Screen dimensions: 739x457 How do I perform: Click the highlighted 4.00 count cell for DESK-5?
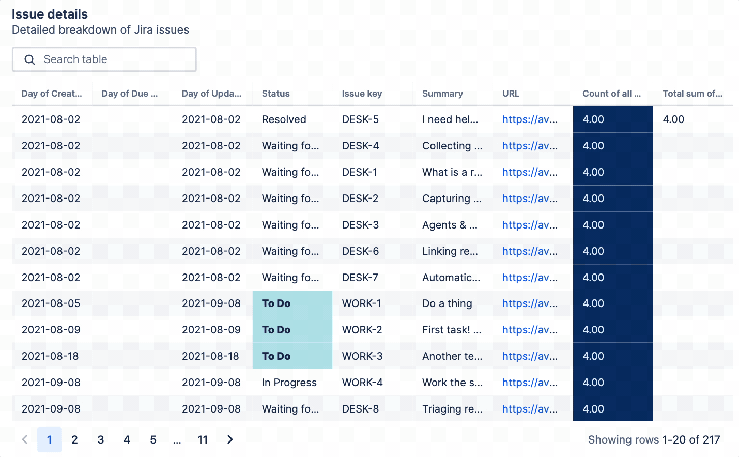coord(612,119)
